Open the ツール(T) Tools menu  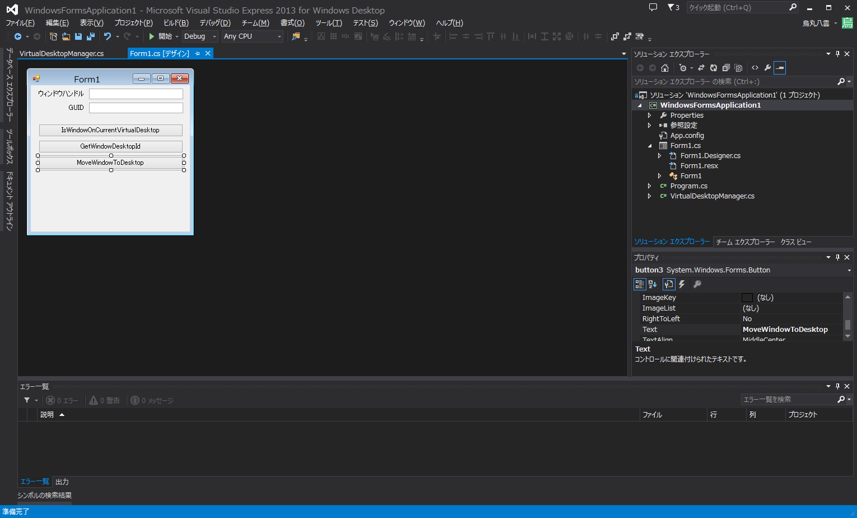pyautogui.click(x=329, y=23)
